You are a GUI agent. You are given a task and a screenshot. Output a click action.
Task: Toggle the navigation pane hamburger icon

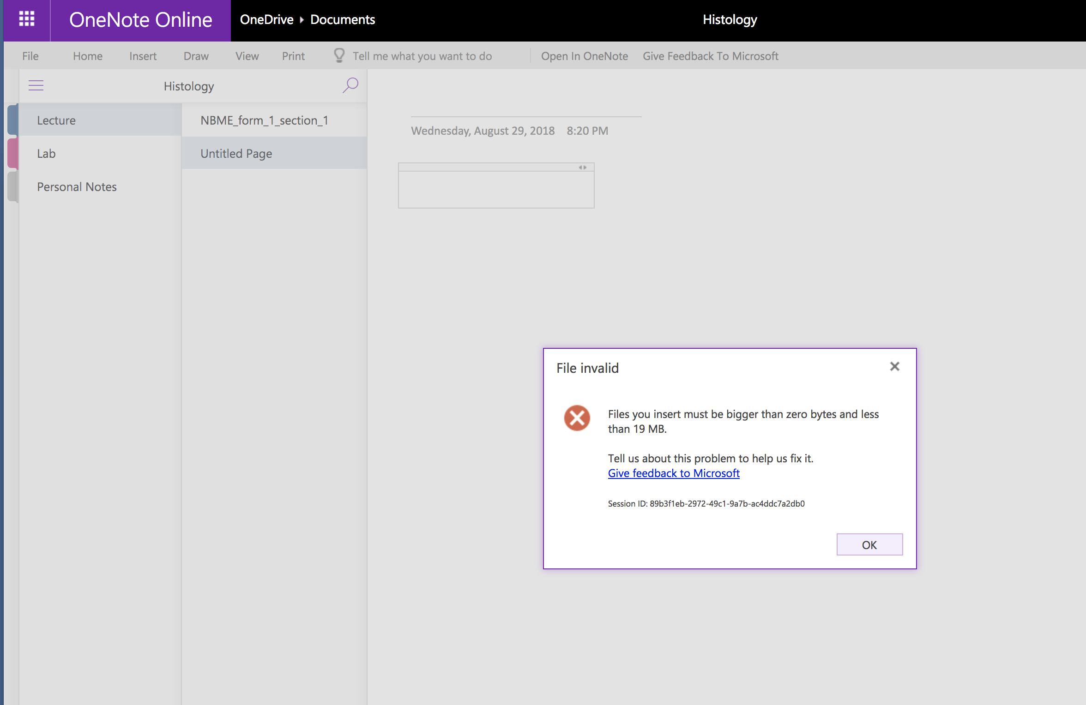point(36,85)
